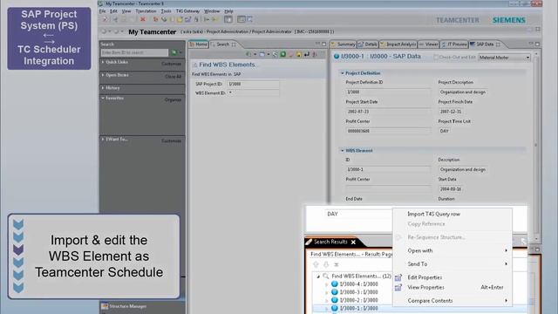Screen dimensions: 558x314
Task: Collapse the Project Definition section
Action: click(x=343, y=73)
